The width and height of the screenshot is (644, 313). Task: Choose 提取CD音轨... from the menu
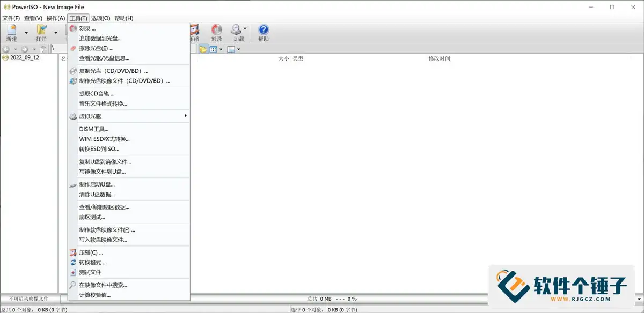coord(129,94)
